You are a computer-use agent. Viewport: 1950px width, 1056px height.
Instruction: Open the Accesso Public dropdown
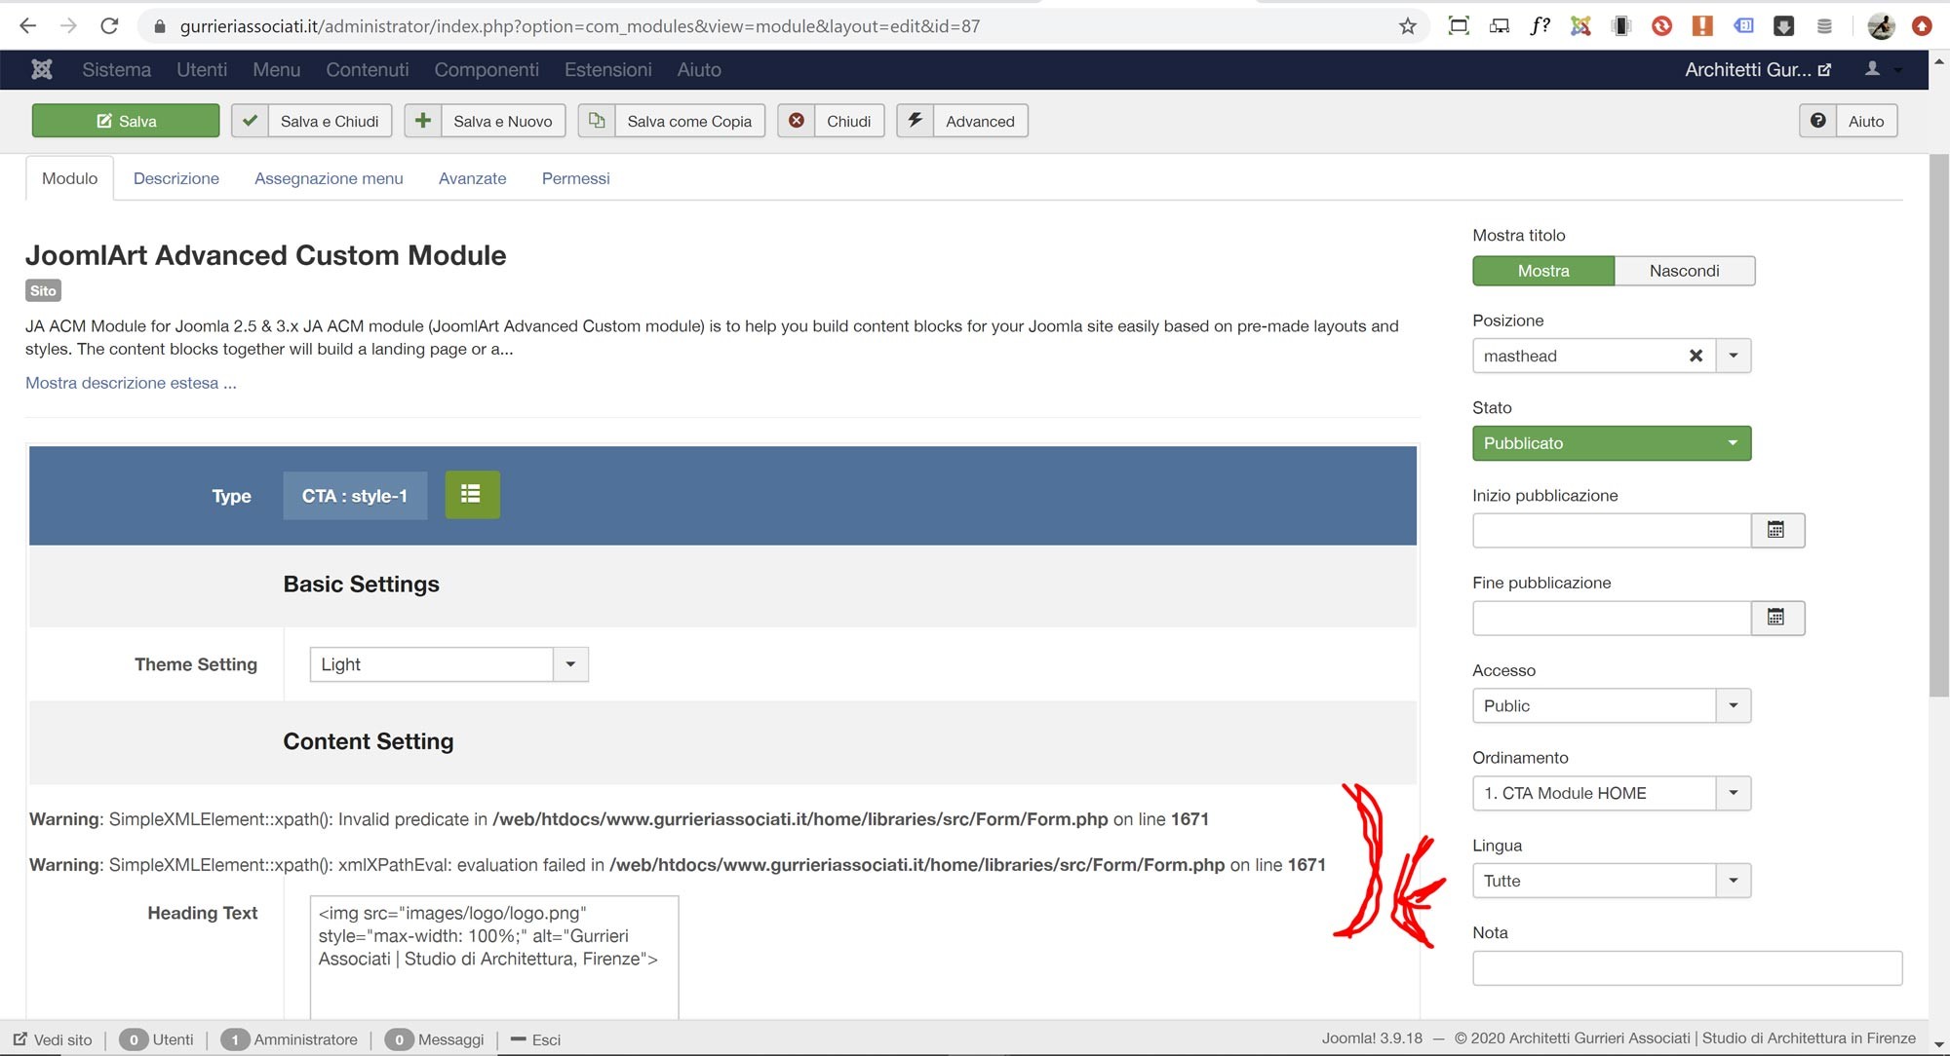[1611, 705]
